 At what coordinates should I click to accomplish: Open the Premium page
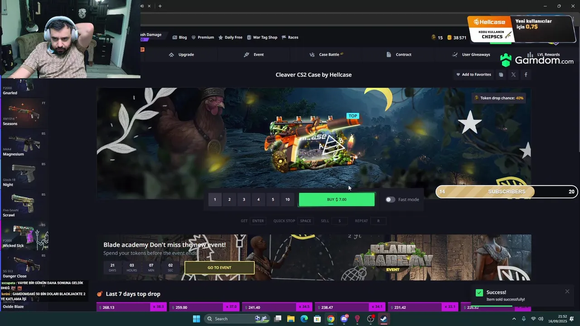[203, 38]
